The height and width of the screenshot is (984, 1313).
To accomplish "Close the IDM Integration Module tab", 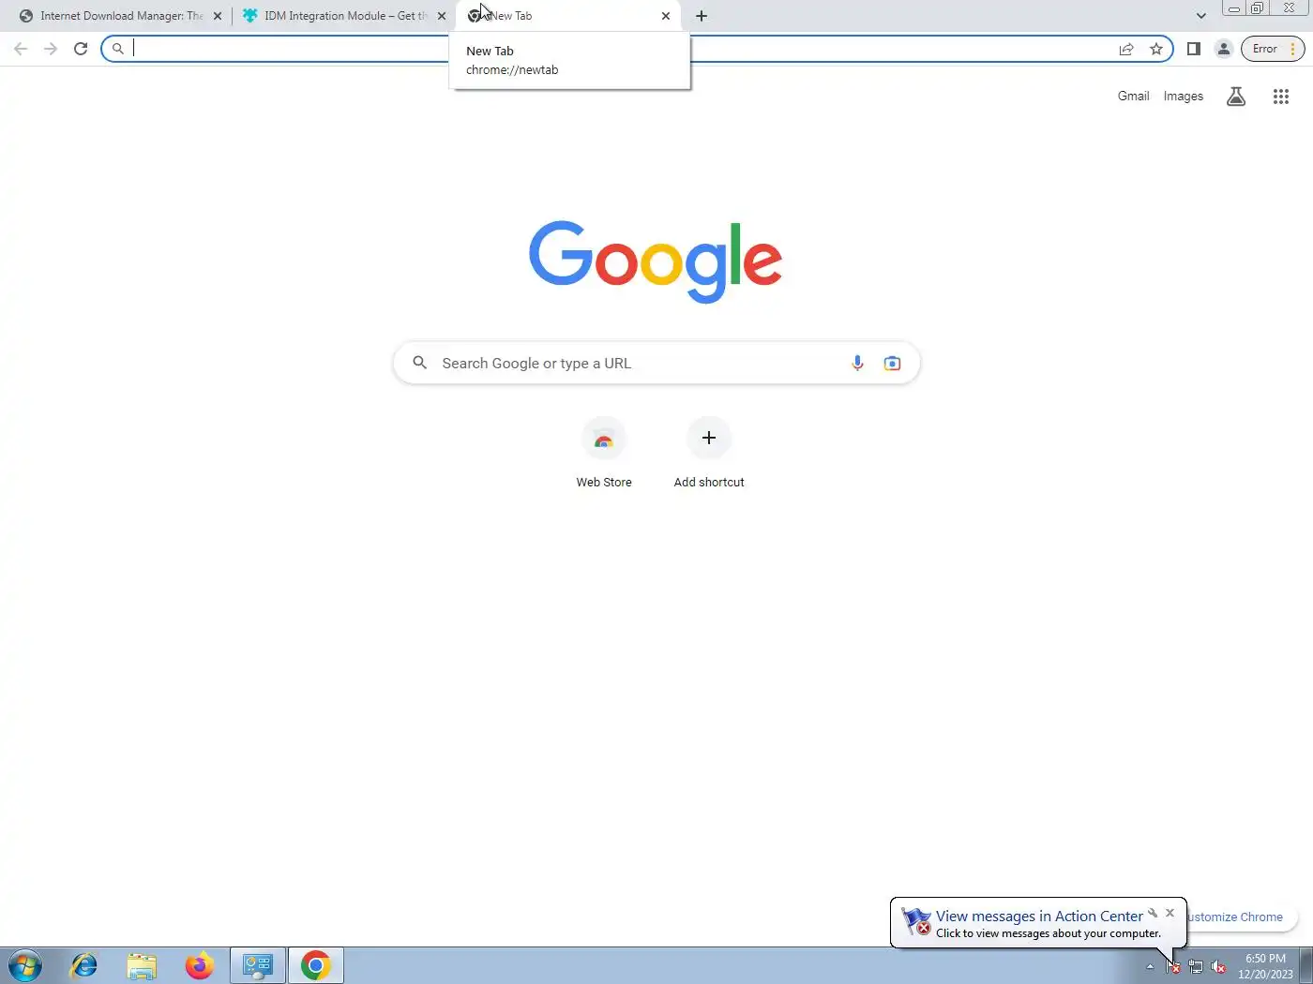I will [x=442, y=16].
